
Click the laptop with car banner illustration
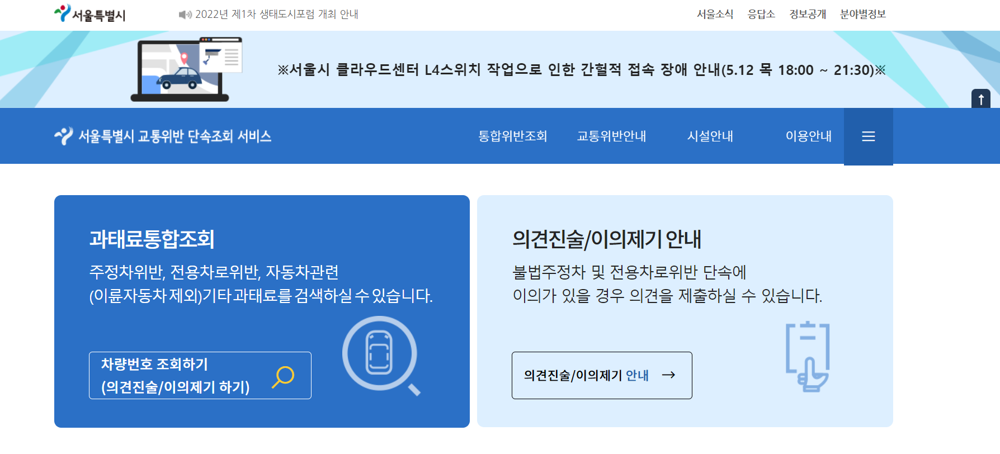[187, 69]
